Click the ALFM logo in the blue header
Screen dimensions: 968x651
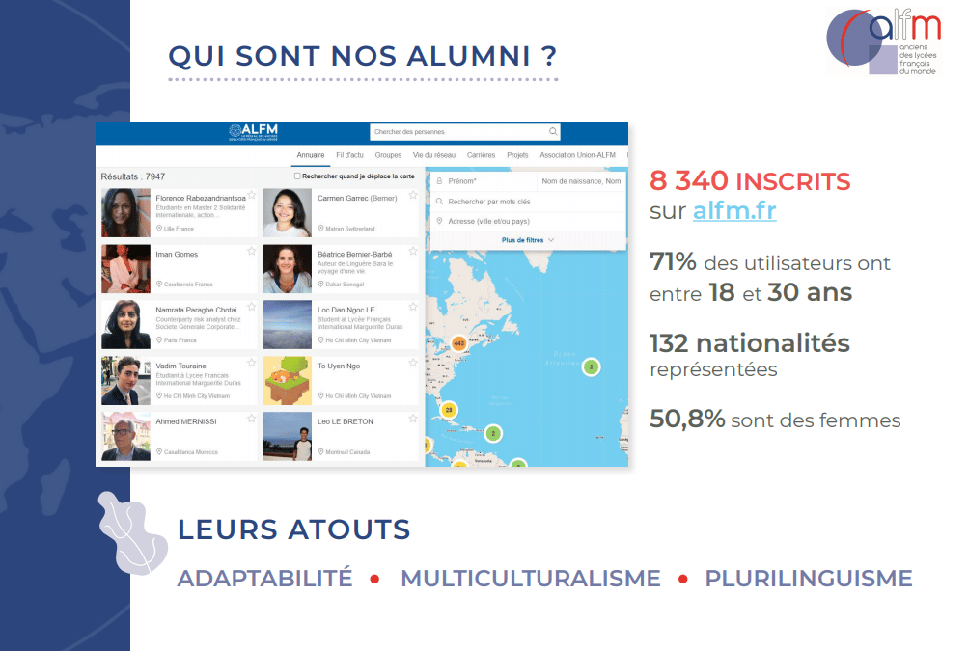pyautogui.click(x=253, y=132)
